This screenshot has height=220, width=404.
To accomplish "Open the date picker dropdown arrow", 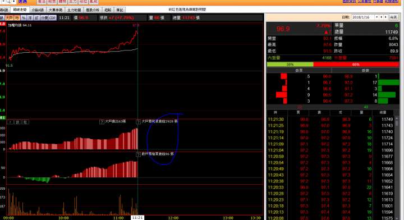I will (377, 17).
